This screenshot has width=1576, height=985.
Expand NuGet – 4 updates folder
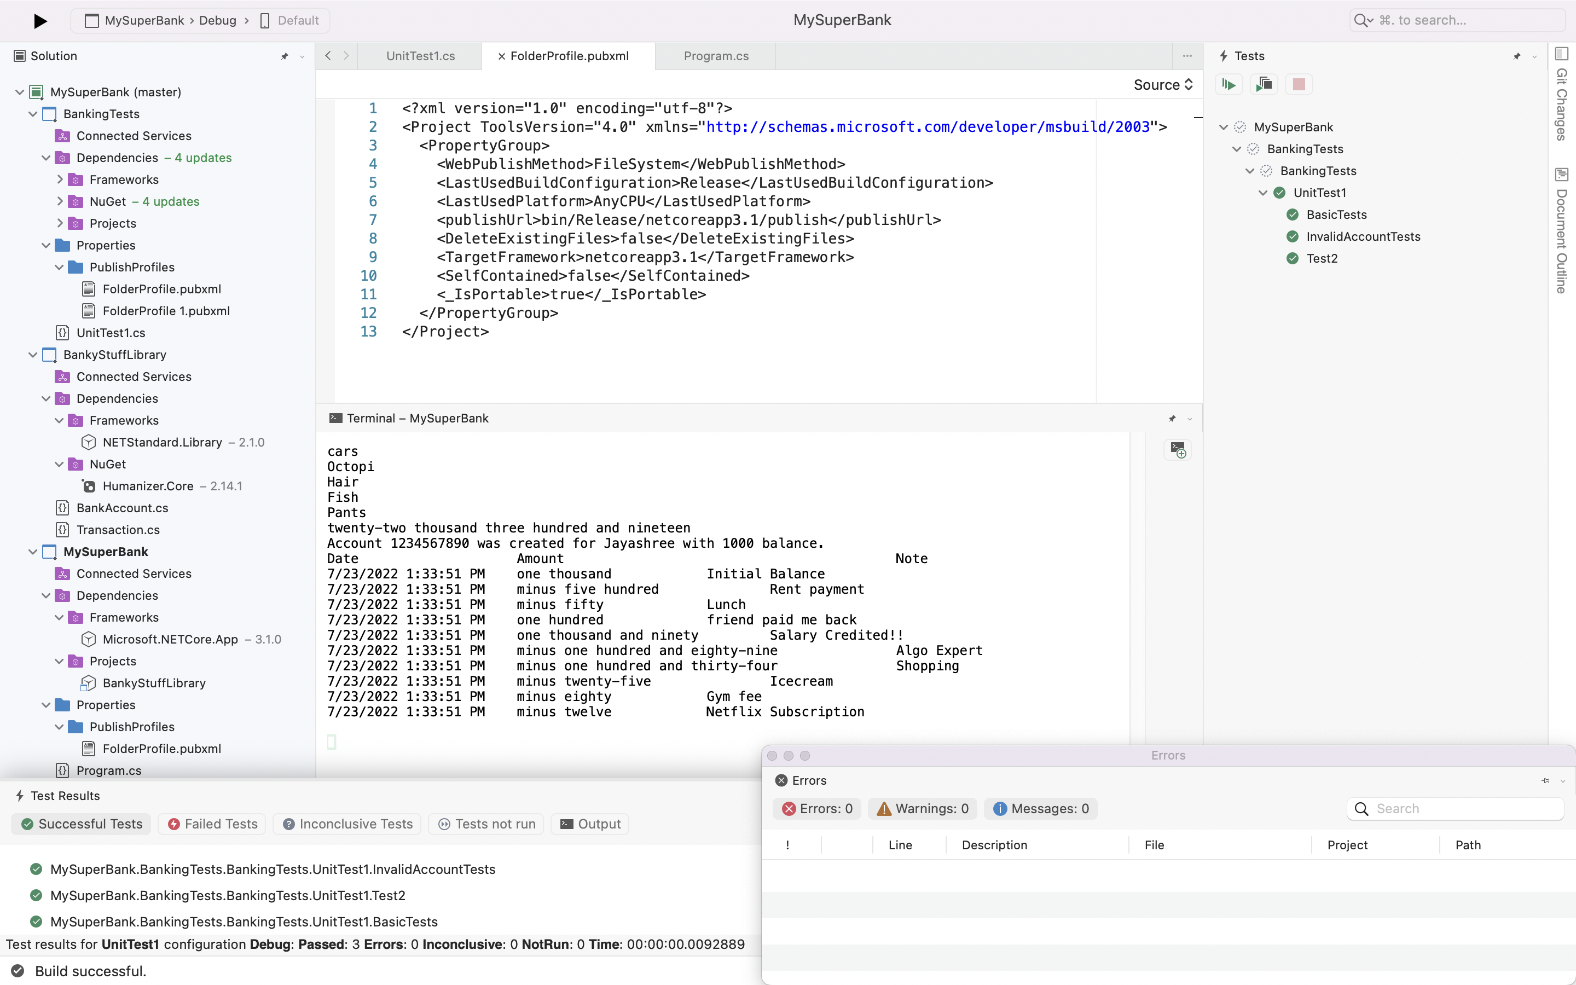(59, 202)
